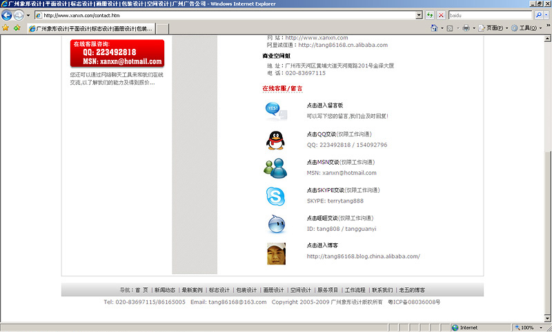Click the red Stop loading icon

[441, 15]
